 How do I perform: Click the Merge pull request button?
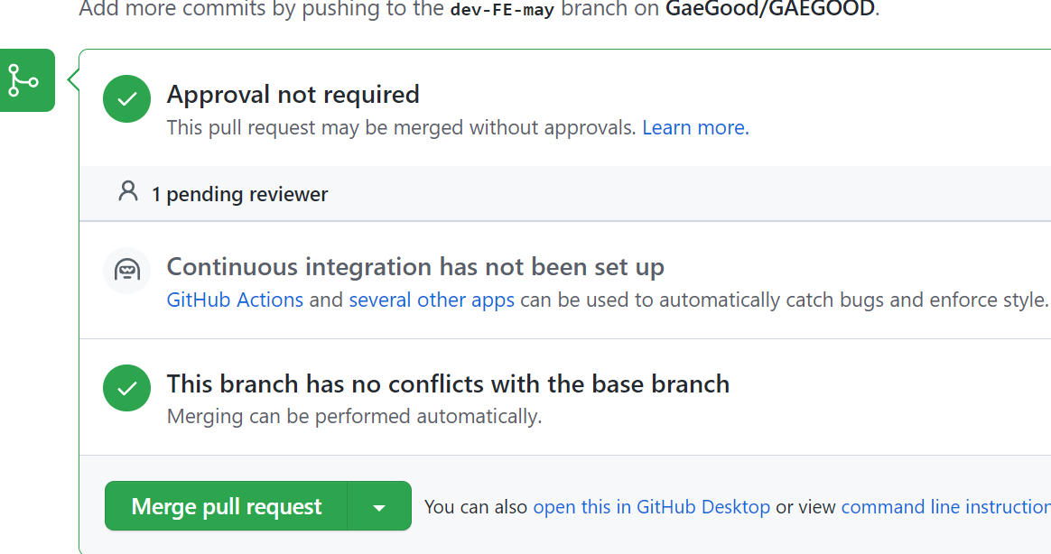[227, 506]
